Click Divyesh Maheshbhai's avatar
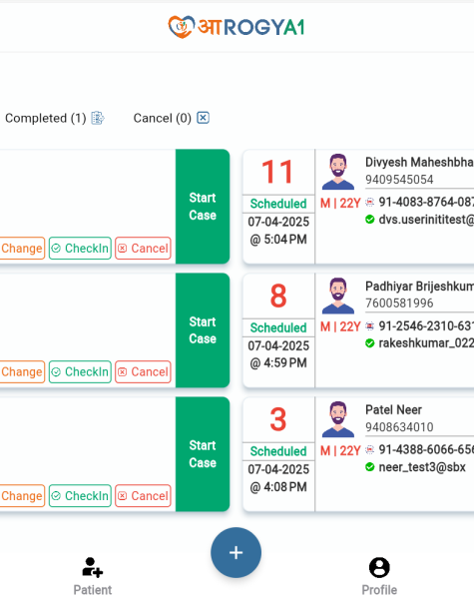474x599 pixels. click(338, 172)
